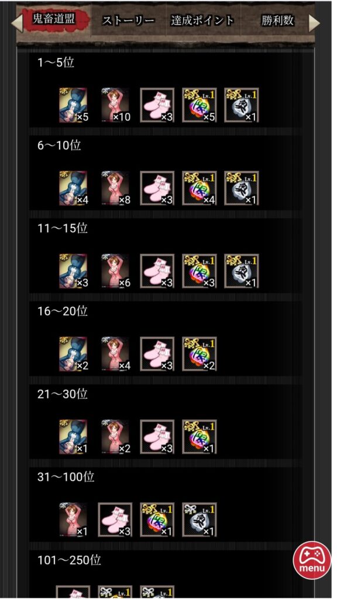Select the 勝利数 tab
This screenshot has height=599, width=354.
(277, 20)
